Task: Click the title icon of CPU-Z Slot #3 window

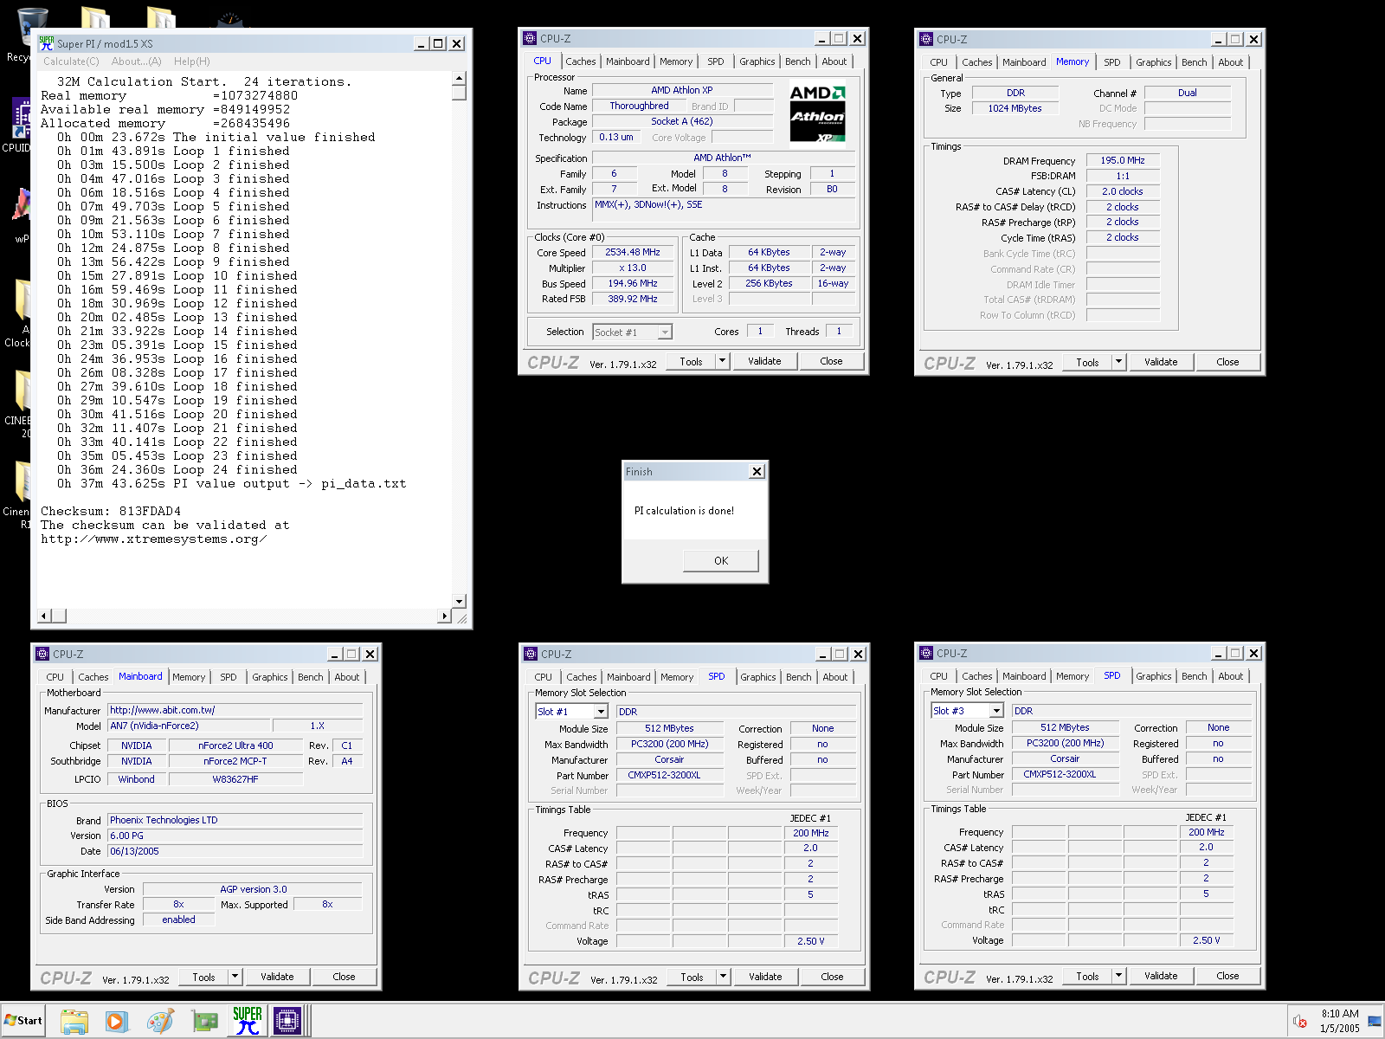Action: coord(926,653)
